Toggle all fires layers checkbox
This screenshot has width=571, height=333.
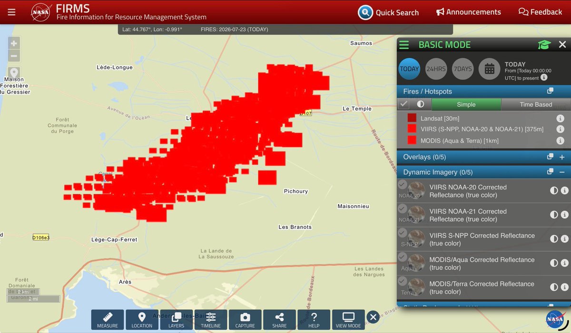404,104
